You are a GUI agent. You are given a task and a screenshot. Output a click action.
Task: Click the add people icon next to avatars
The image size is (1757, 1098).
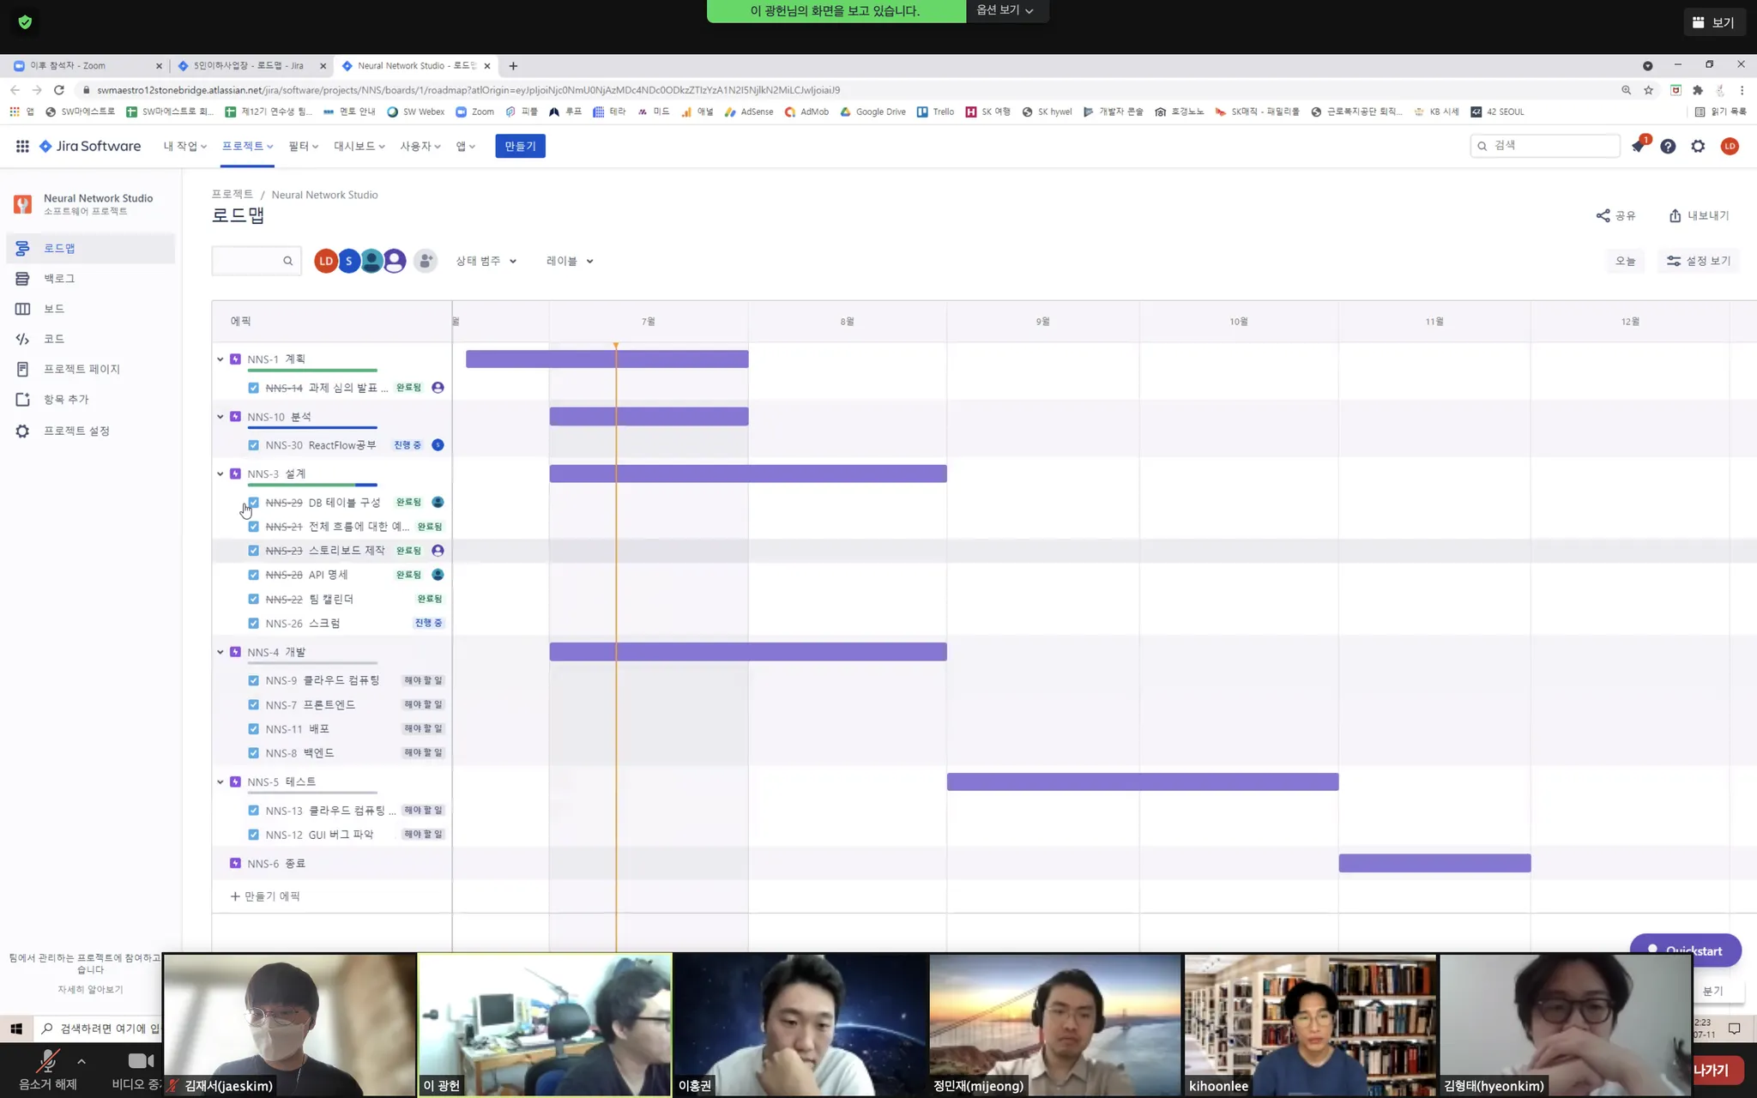tap(426, 261)
